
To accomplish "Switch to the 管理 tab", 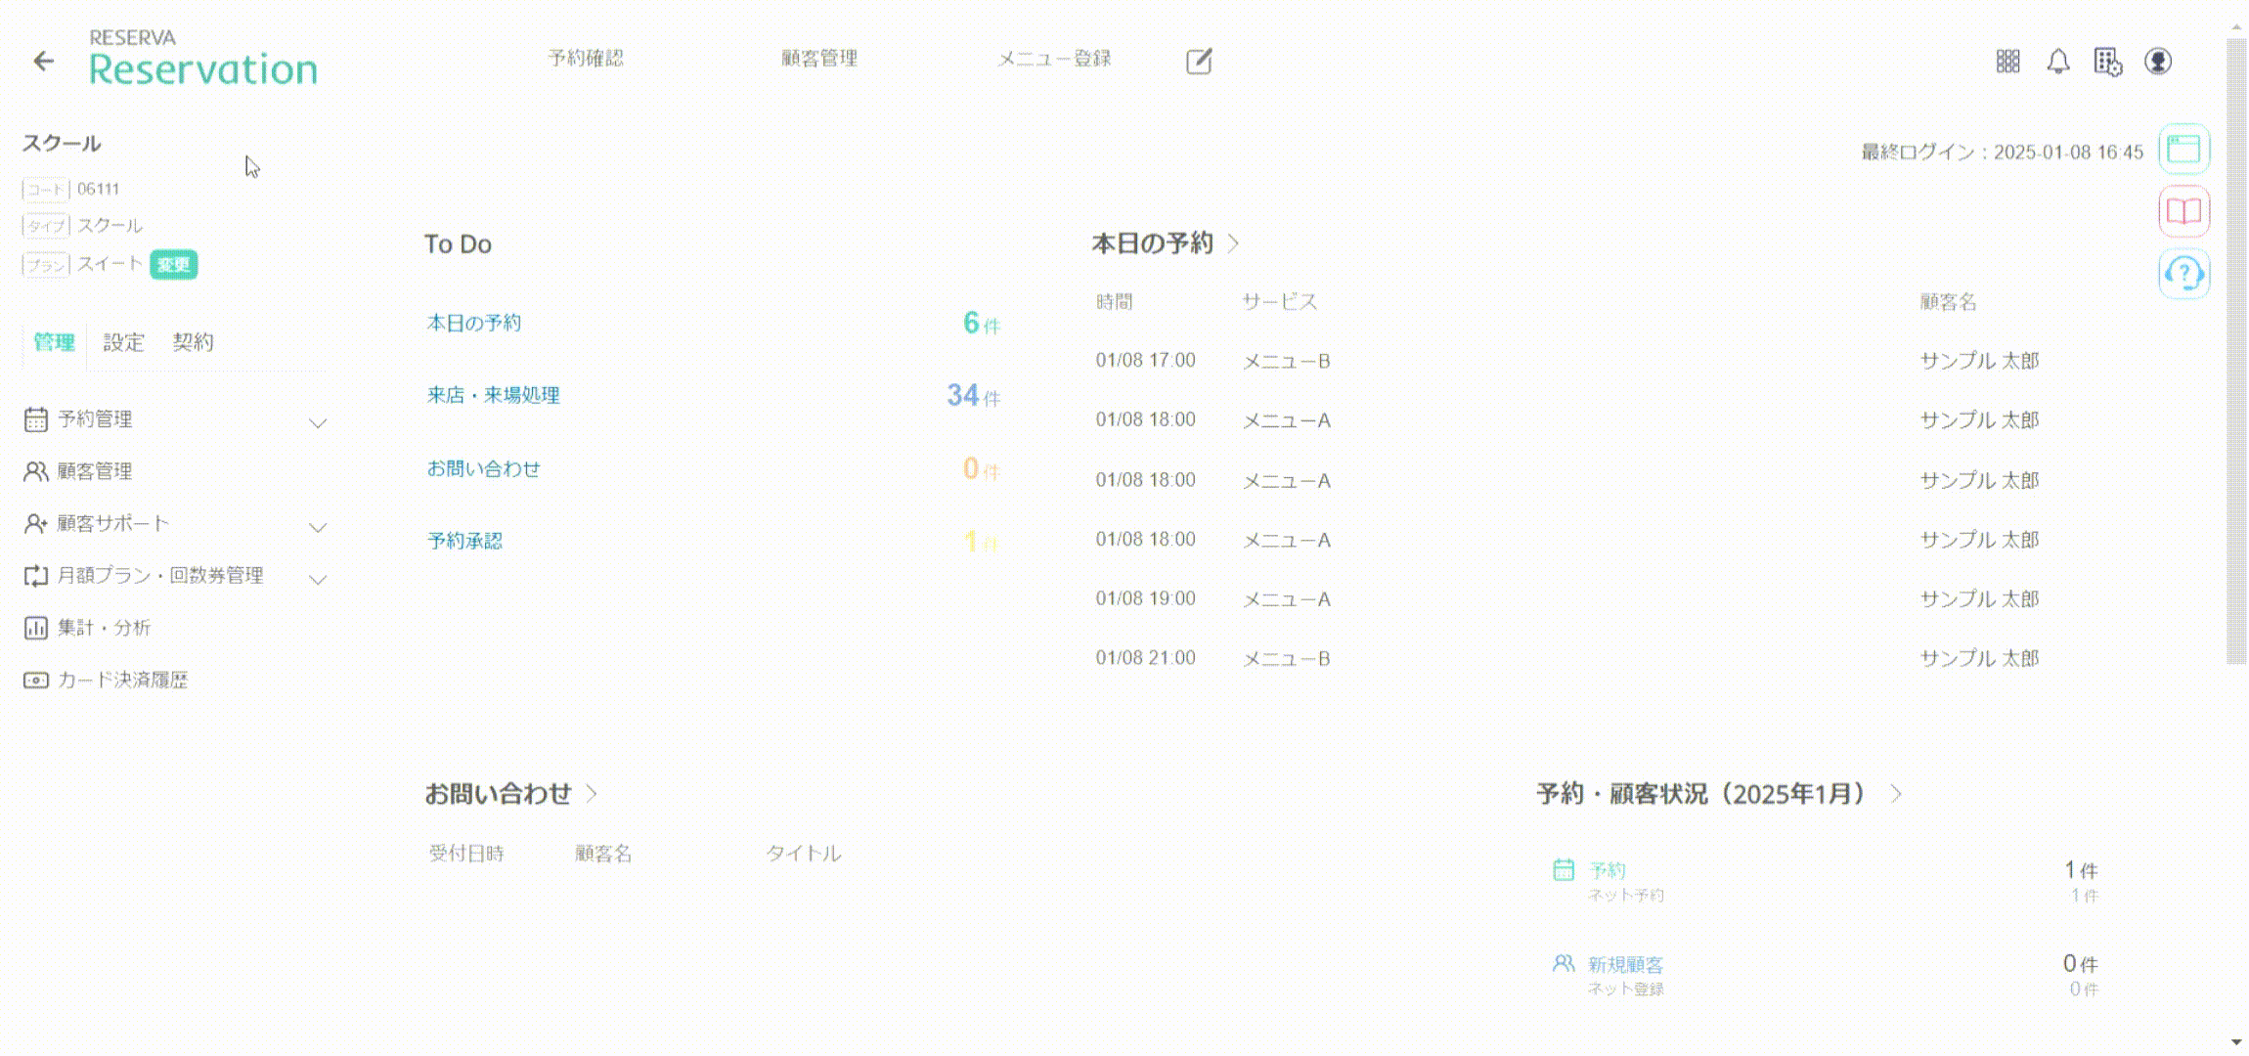I will point(54,342).
